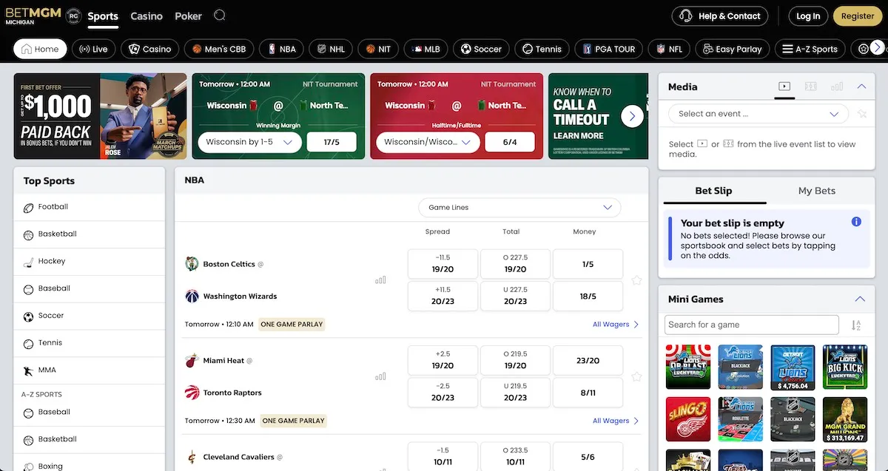Switch Media panel to the statistics bars icon
The height and width of the screenshot is (471, 888).
[x=836, y=87]
